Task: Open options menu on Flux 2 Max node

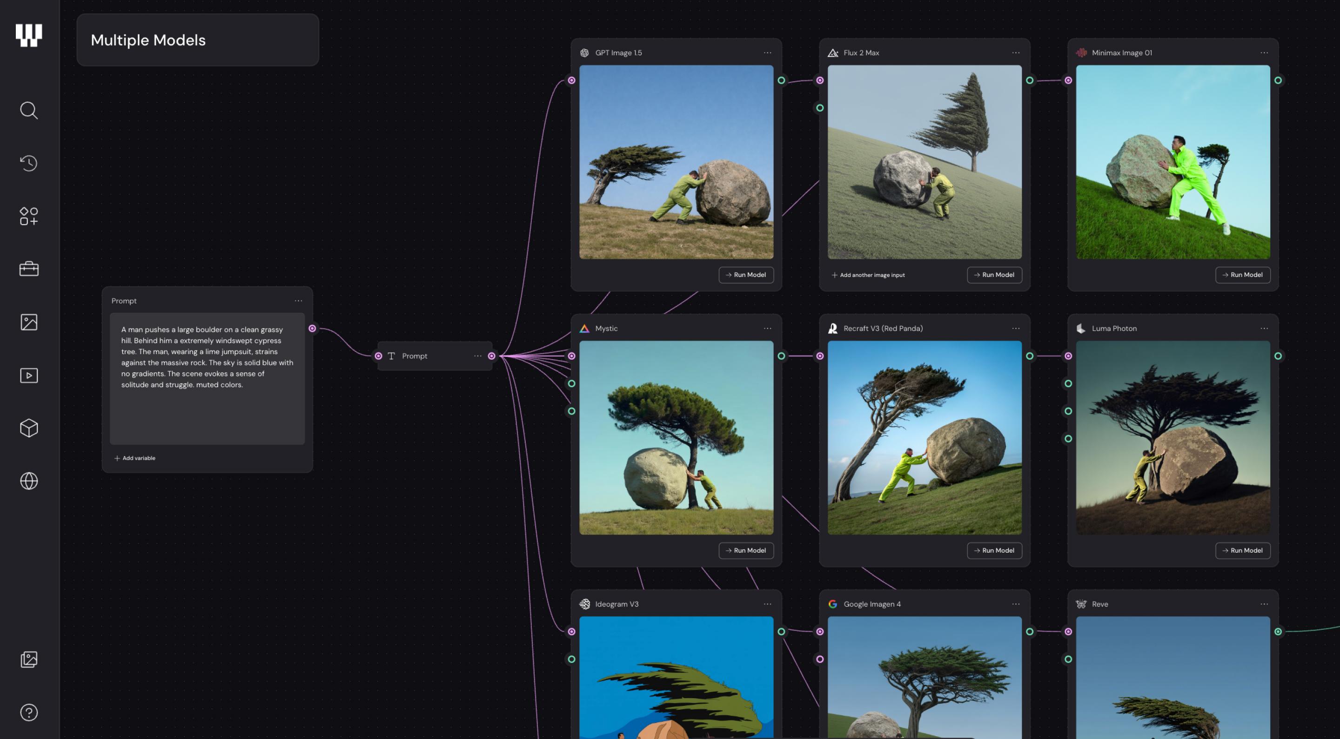Action: 1016,53
